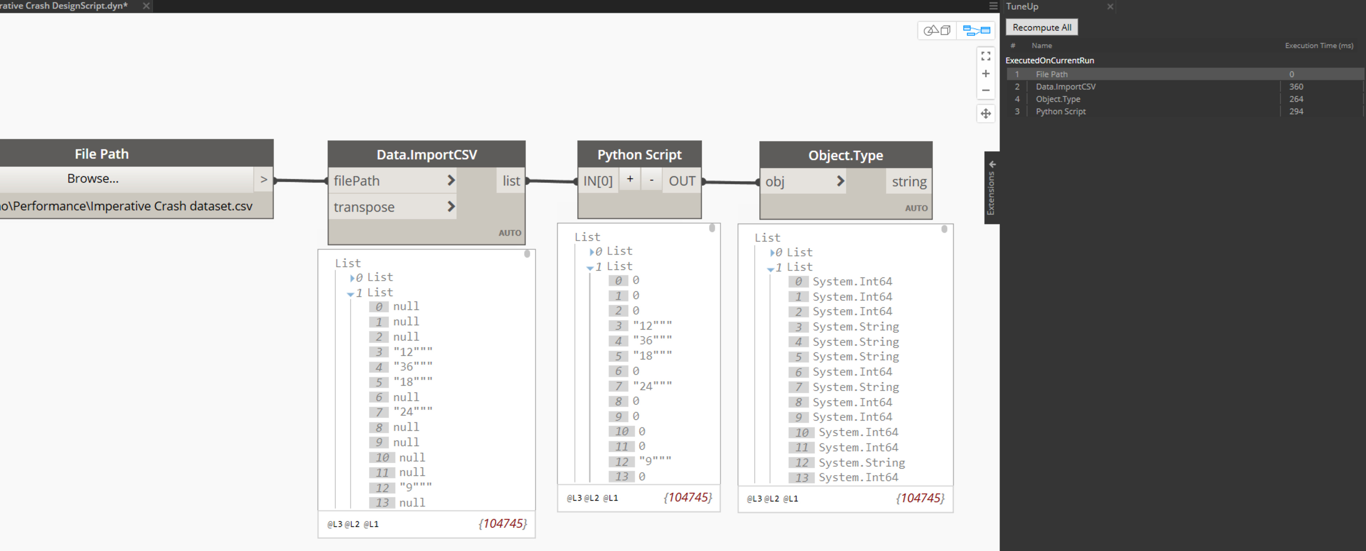Switch to 3D background preview navigation
This screenshot has height=551, width=1366.
936,30
